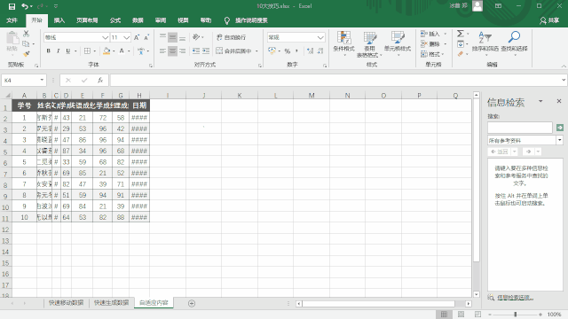
Task: Select the first sheet tab at the bottom
Action: pos(66,303)
